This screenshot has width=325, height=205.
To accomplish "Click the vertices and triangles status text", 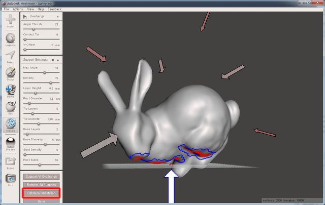I will point(283,200).
